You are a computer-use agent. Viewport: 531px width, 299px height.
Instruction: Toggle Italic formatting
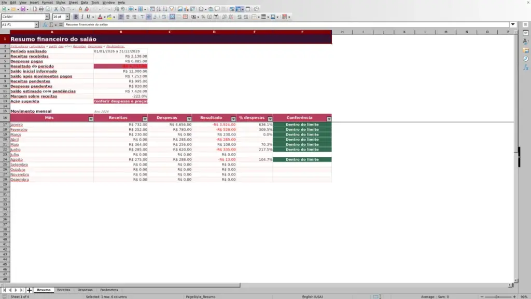[x=82, y=17]
